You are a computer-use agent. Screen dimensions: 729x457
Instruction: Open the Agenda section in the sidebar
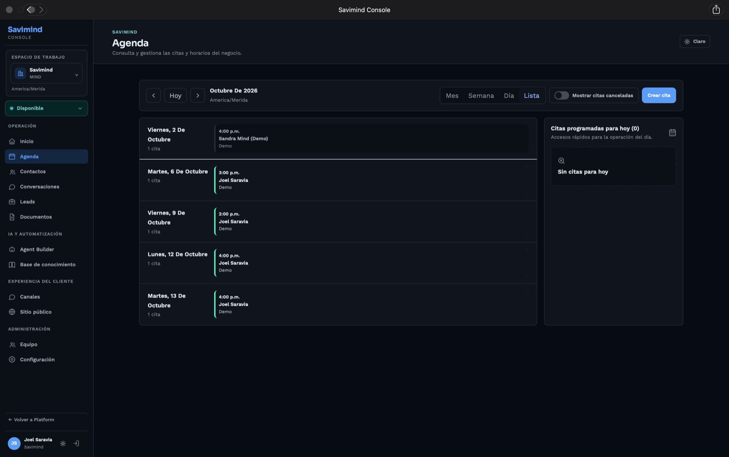(x=46, y=157)
